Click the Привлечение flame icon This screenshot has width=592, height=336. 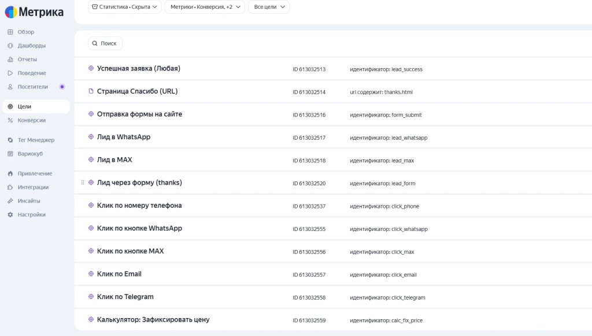tap(10, 173)
